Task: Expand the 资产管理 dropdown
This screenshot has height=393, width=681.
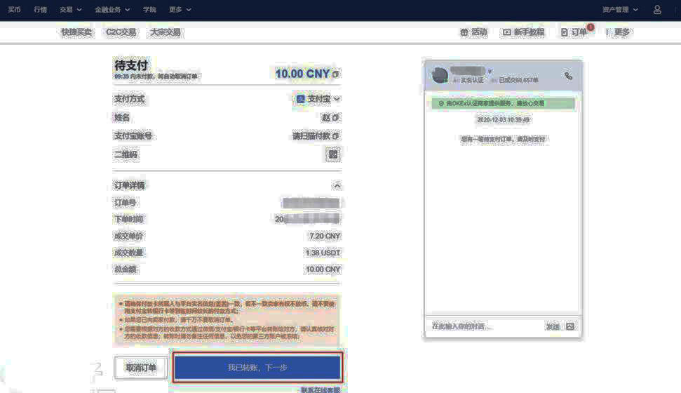Action: 620,10
